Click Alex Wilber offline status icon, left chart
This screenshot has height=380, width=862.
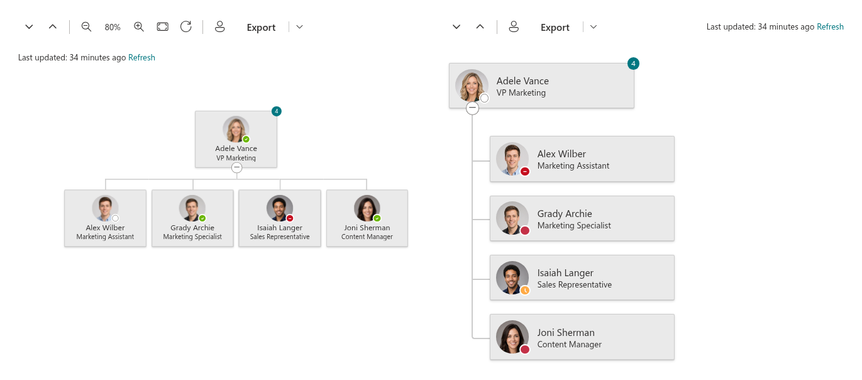pyautogui.click(x=115, y=218)
